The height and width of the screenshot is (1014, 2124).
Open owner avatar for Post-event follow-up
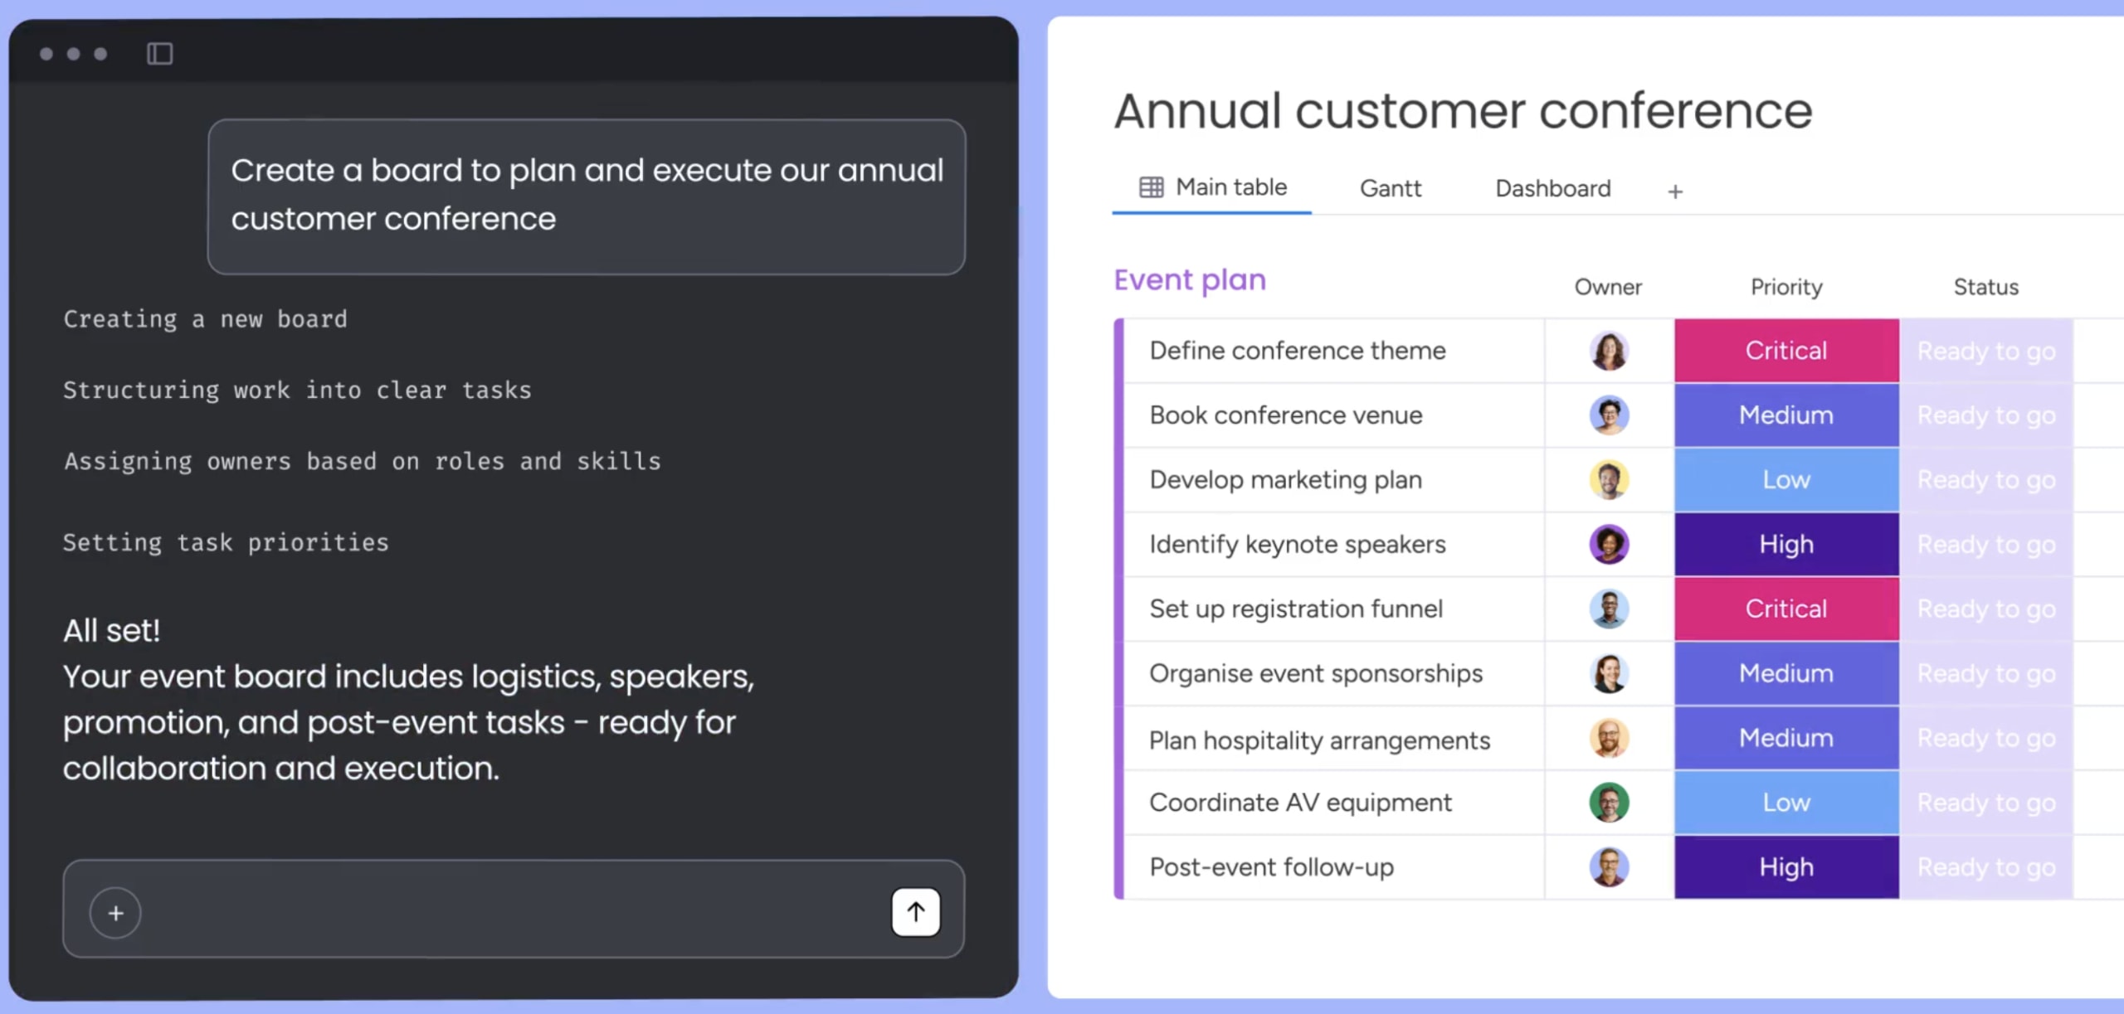point(1609,867)
